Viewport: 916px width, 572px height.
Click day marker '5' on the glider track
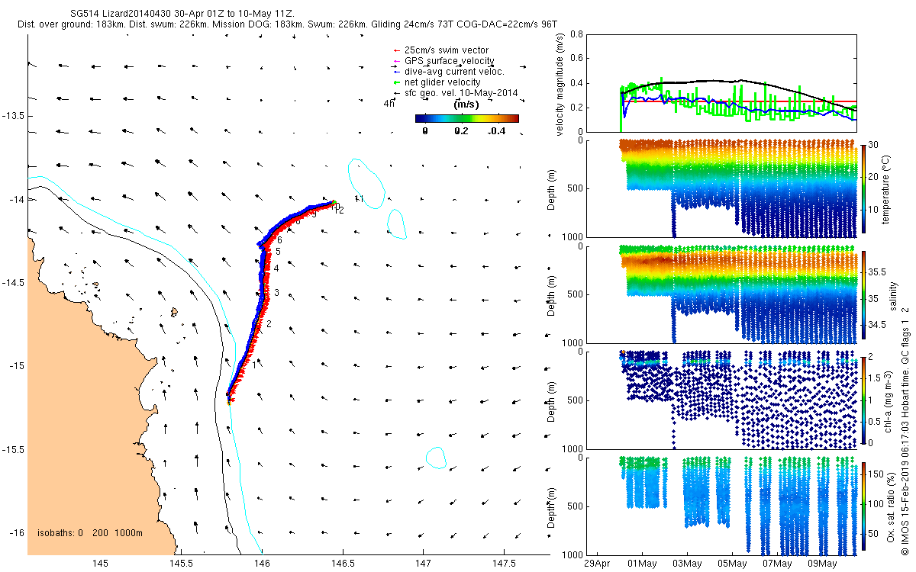(x=279, y=251)
